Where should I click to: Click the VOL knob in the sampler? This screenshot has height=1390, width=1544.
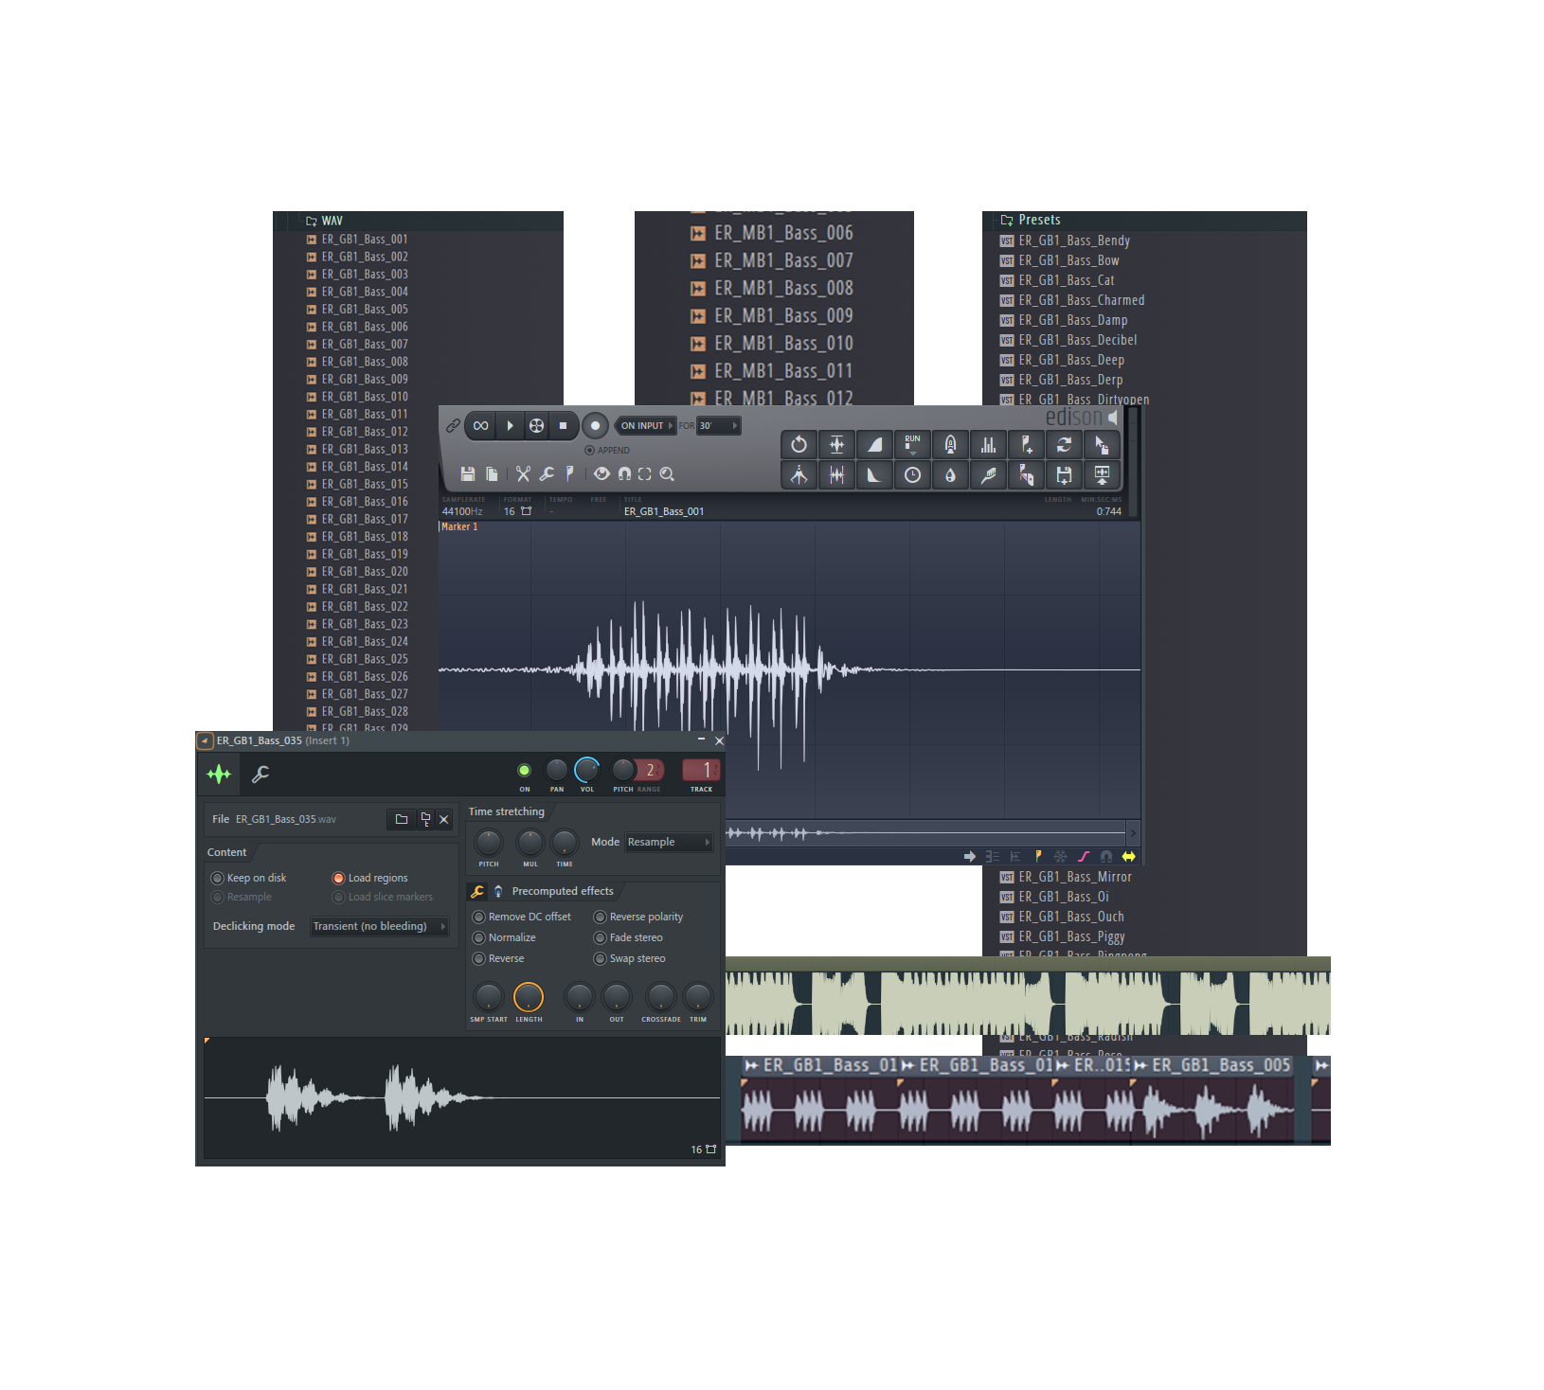point(587,769)
